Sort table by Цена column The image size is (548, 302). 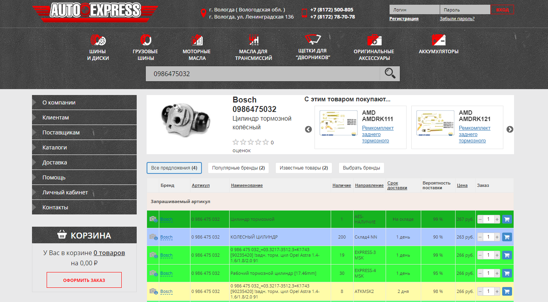coord(462,185)
